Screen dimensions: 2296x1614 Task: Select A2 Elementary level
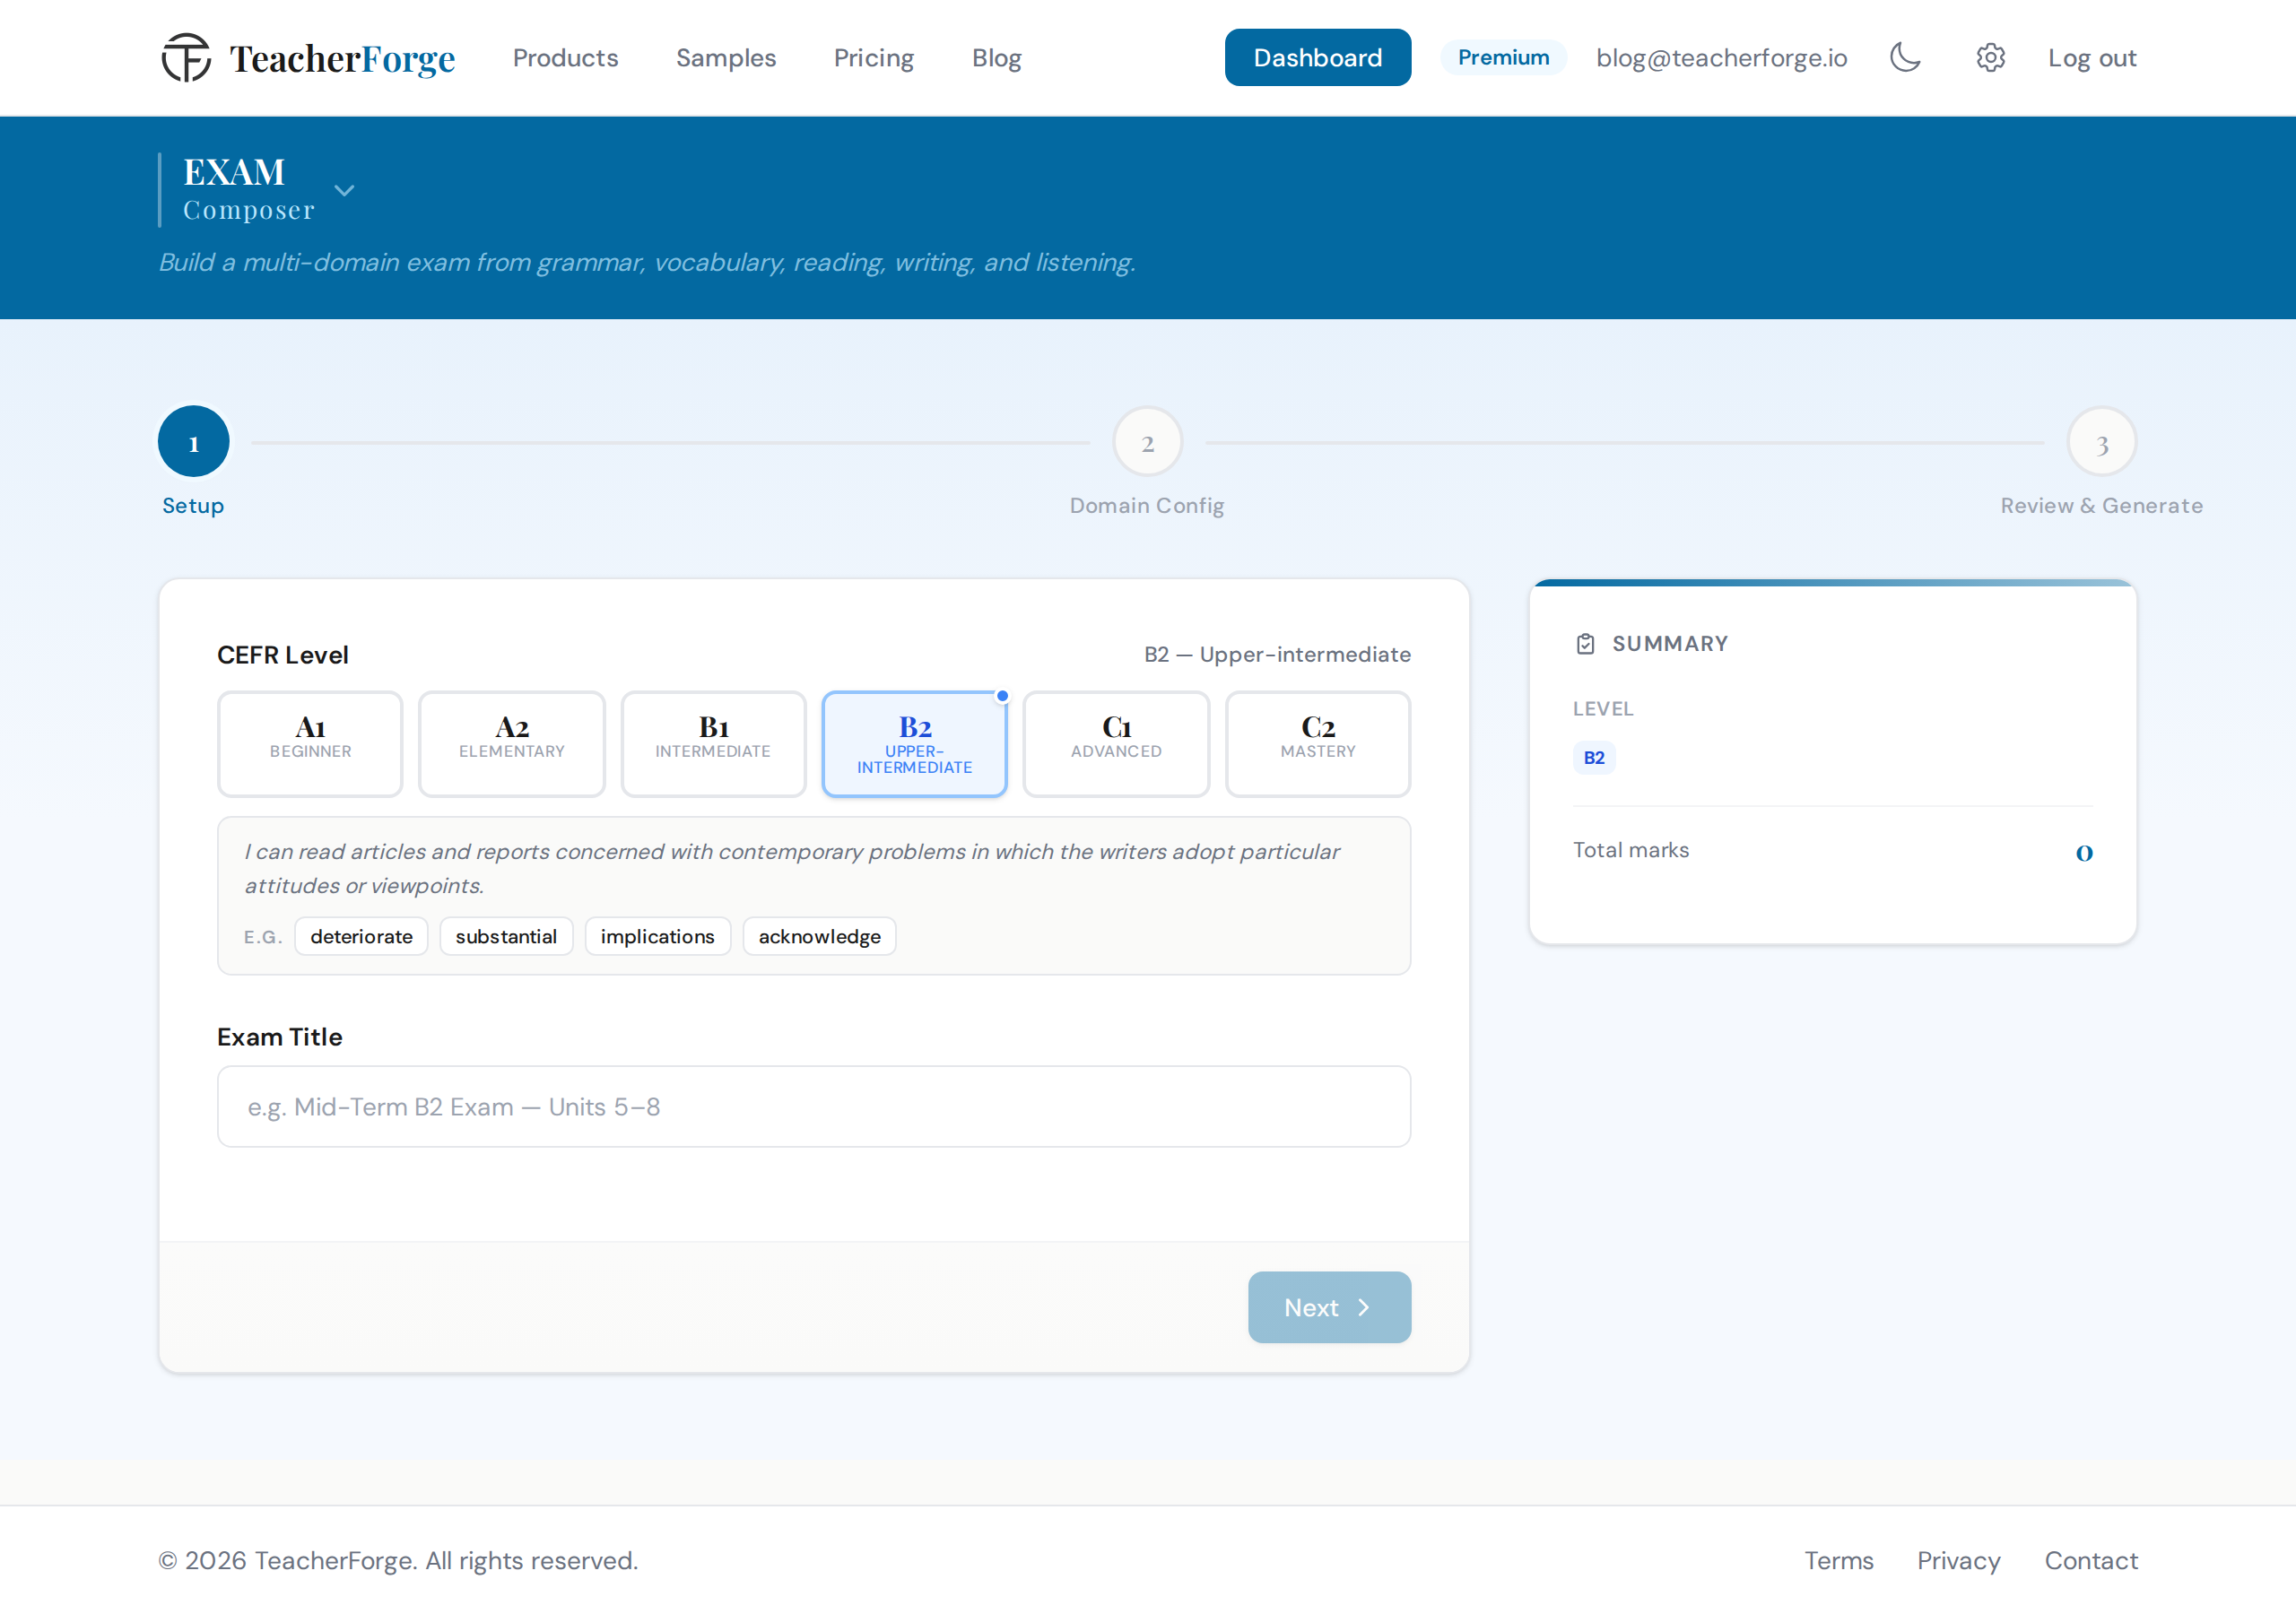(512, 744)
